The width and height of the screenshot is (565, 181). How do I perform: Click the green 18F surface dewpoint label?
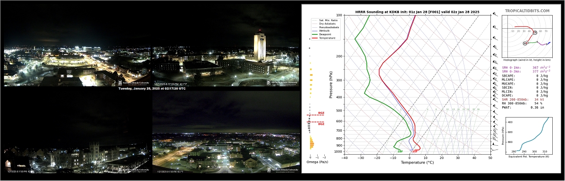click(400, 151)
